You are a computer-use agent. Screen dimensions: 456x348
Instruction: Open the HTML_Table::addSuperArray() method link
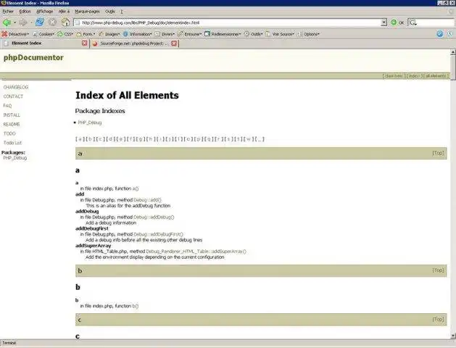196,252
